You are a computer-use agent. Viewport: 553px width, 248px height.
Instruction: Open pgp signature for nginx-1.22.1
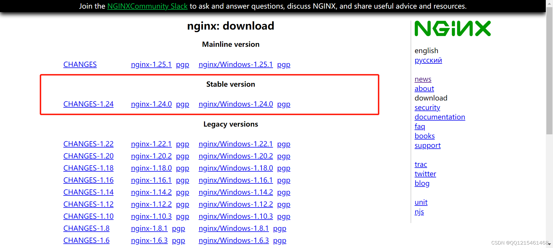(x=183, y=144)
